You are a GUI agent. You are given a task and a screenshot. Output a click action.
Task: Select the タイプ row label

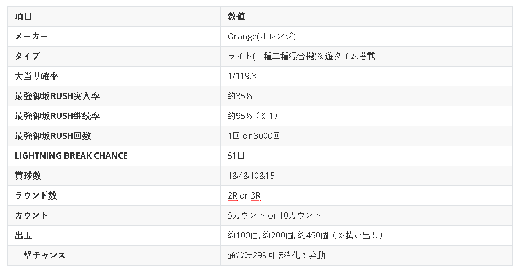pos(27,56)
